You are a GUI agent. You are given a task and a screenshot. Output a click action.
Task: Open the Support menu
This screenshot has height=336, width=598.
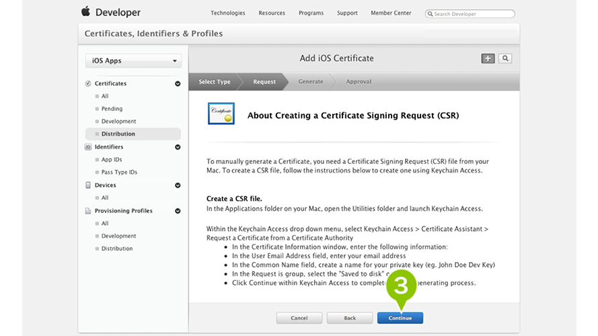[347, 13]
